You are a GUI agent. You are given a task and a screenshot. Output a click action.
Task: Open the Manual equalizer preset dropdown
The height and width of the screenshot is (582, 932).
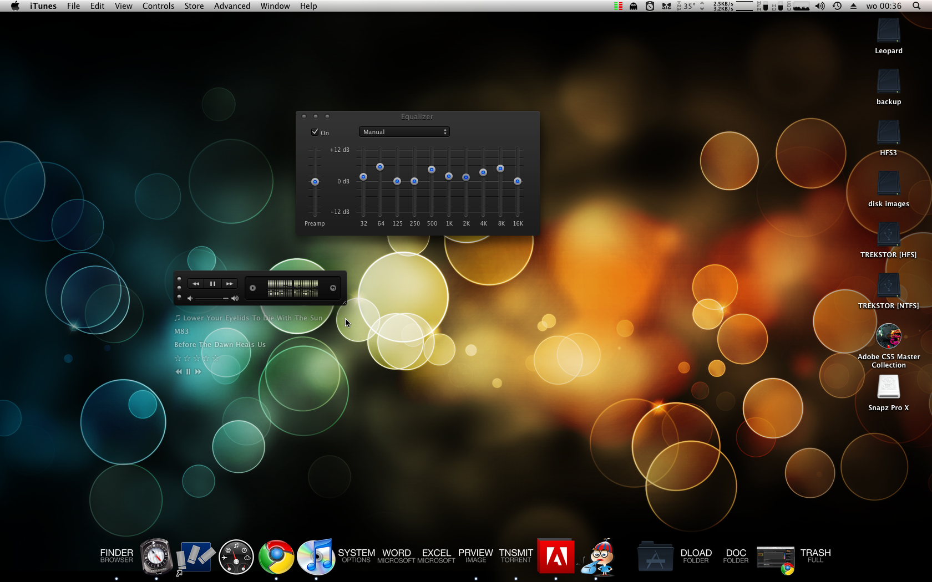(404, 132)
